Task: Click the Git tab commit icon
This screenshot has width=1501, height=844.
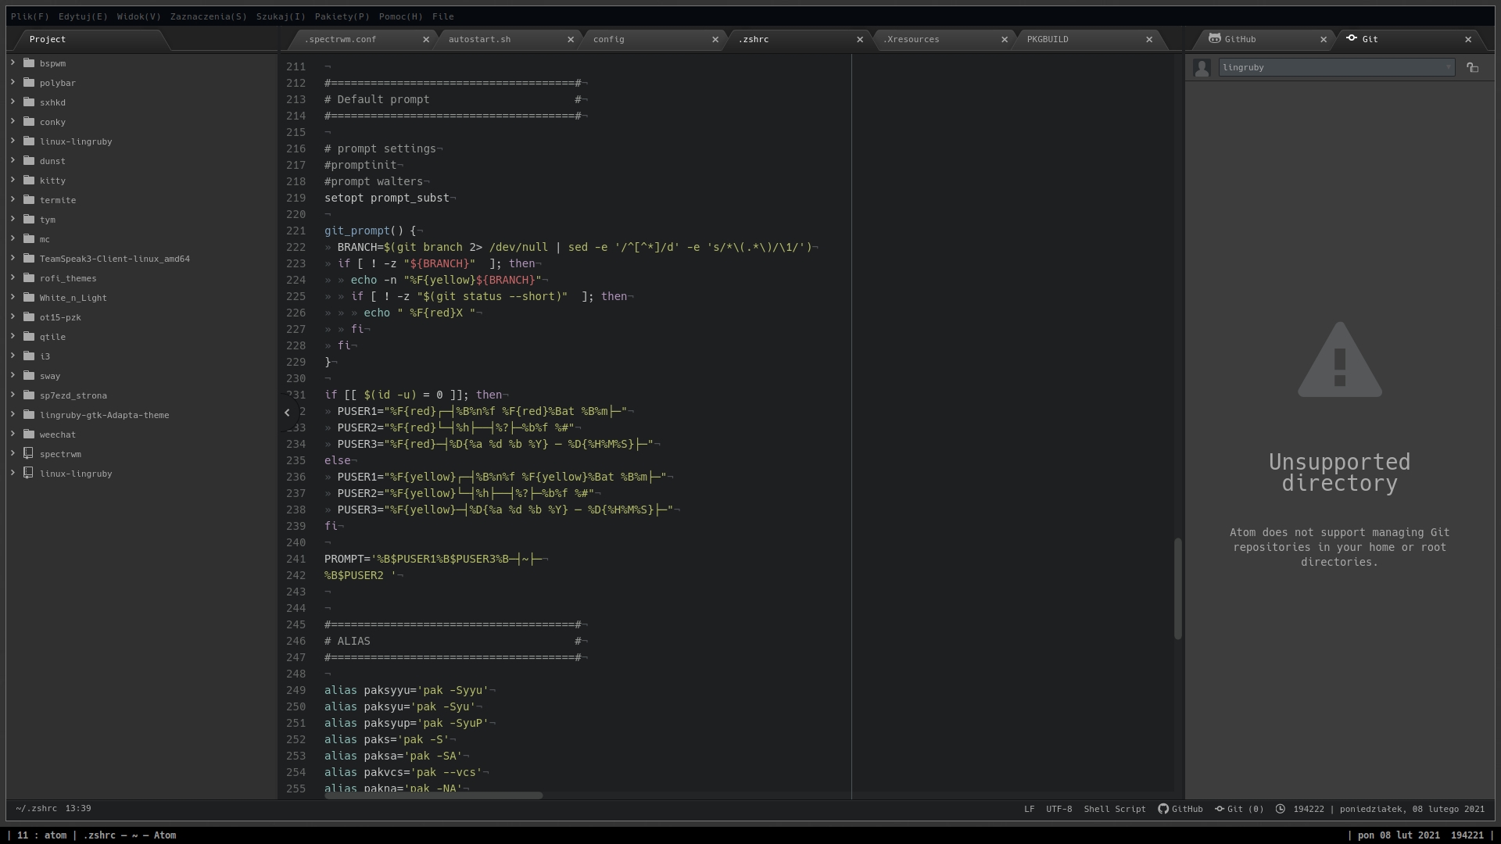Action: 1352,38
